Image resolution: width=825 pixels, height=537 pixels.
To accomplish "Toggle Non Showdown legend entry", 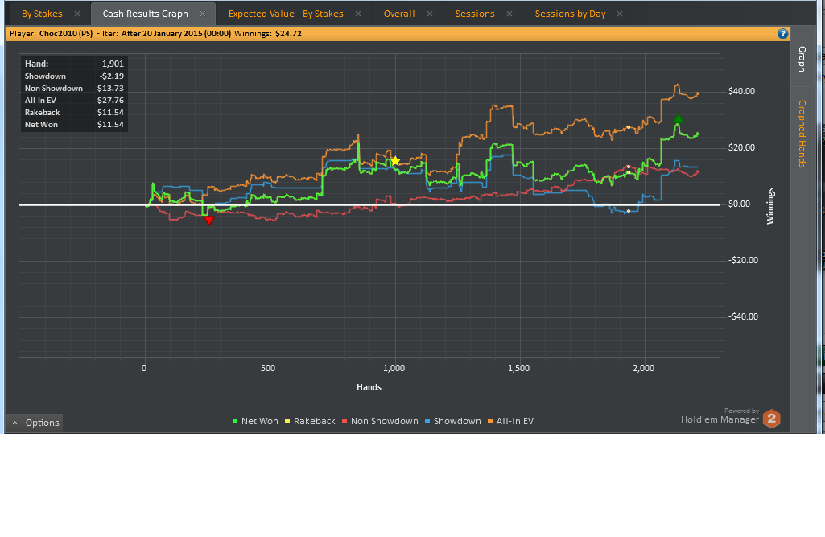I will (x=380, y=421).
